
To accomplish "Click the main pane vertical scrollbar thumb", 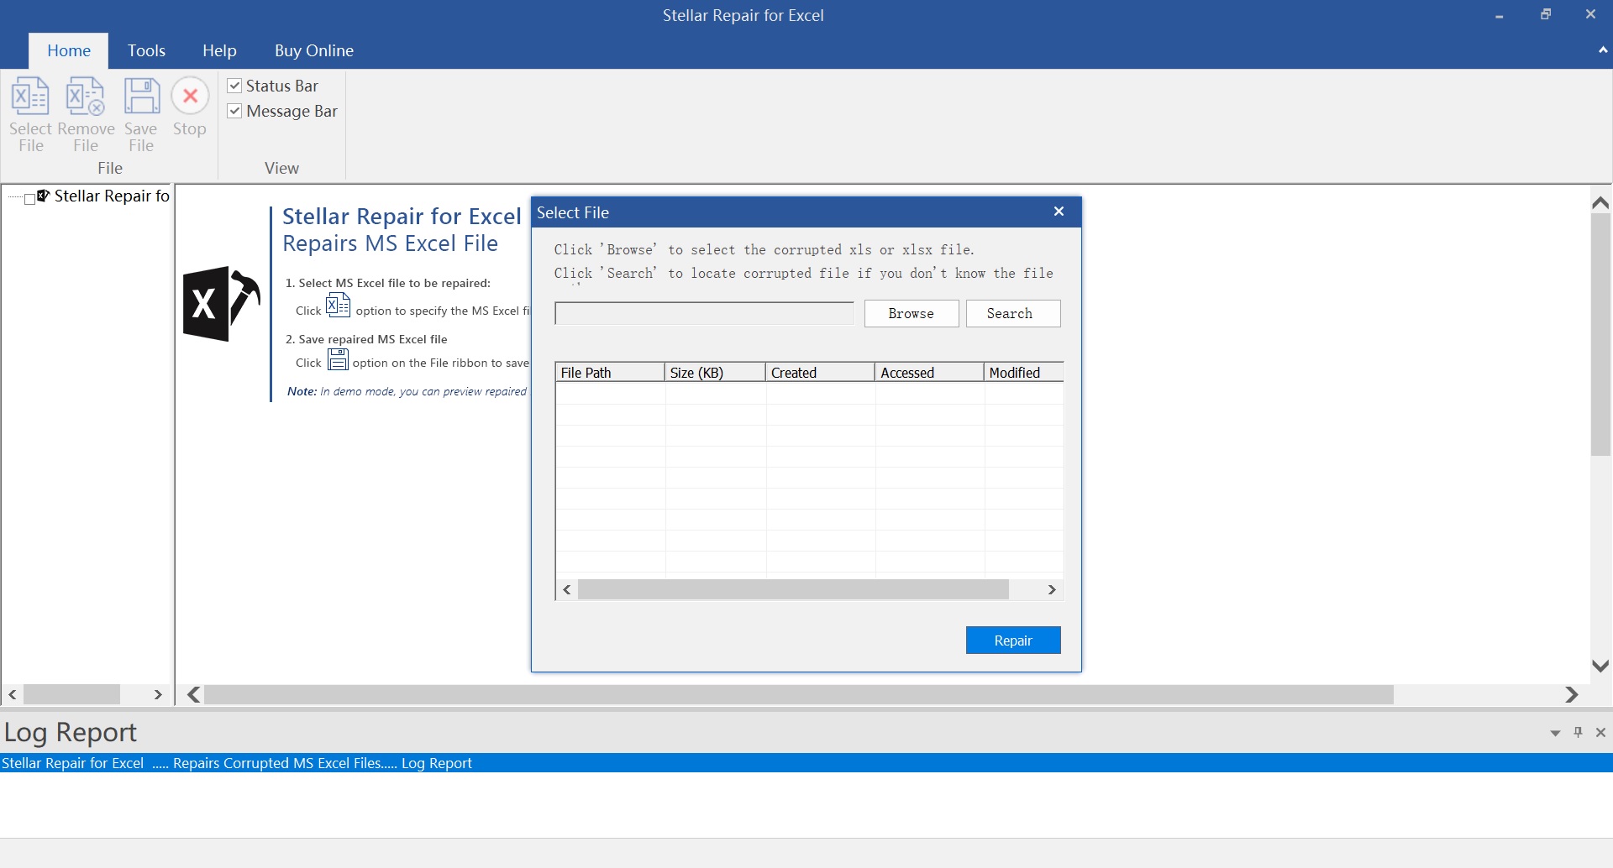I will coord(1600,335).
